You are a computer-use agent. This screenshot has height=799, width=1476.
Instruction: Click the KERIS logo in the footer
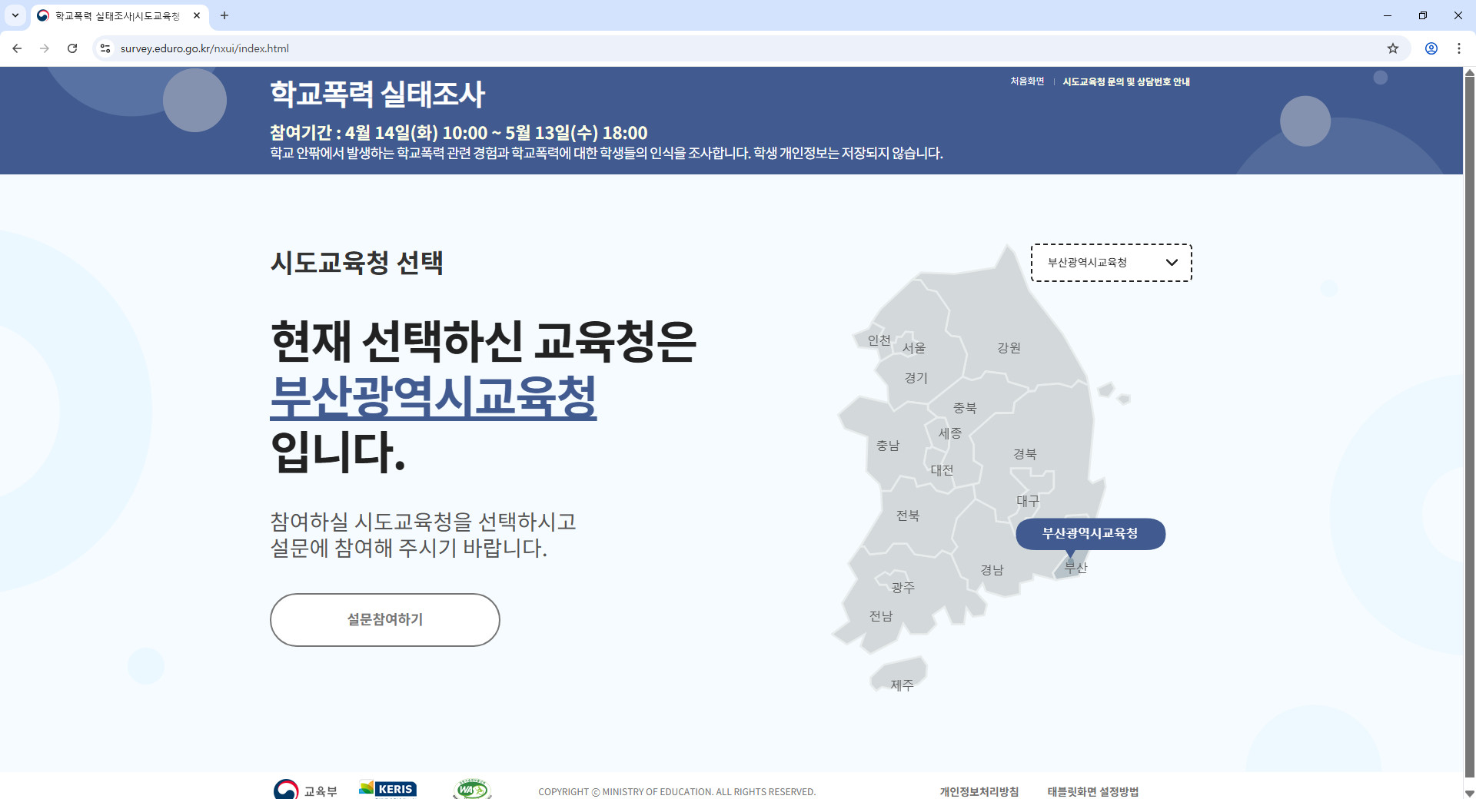(387, 788)
